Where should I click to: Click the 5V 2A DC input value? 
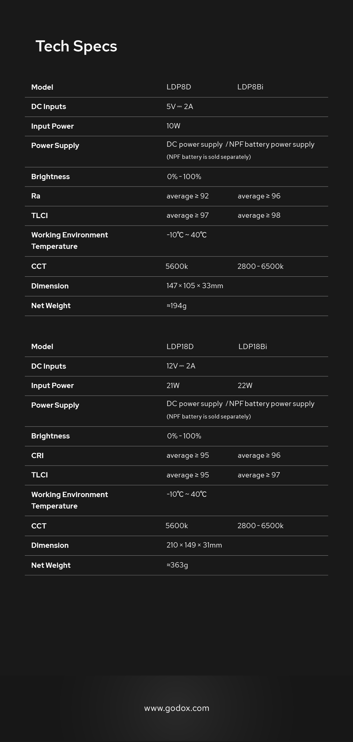(x=179, y=107)
